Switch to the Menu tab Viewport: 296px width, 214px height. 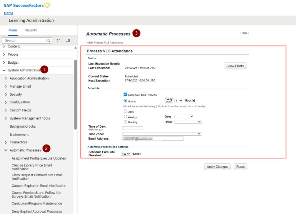[13, 30]
